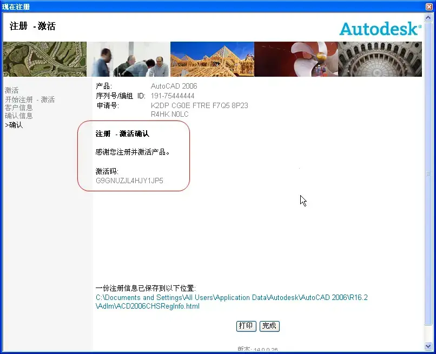Select the current >确认 sidebar step

pyautogui.click(x=14, y=125)
